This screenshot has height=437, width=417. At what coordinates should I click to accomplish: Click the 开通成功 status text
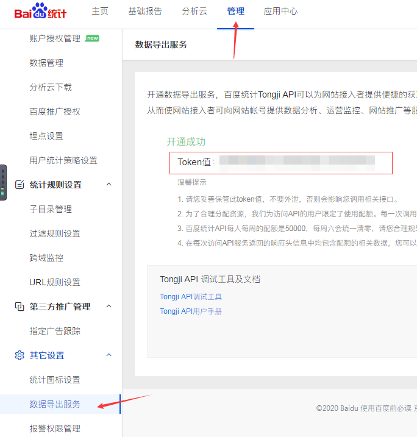point(186,141)
